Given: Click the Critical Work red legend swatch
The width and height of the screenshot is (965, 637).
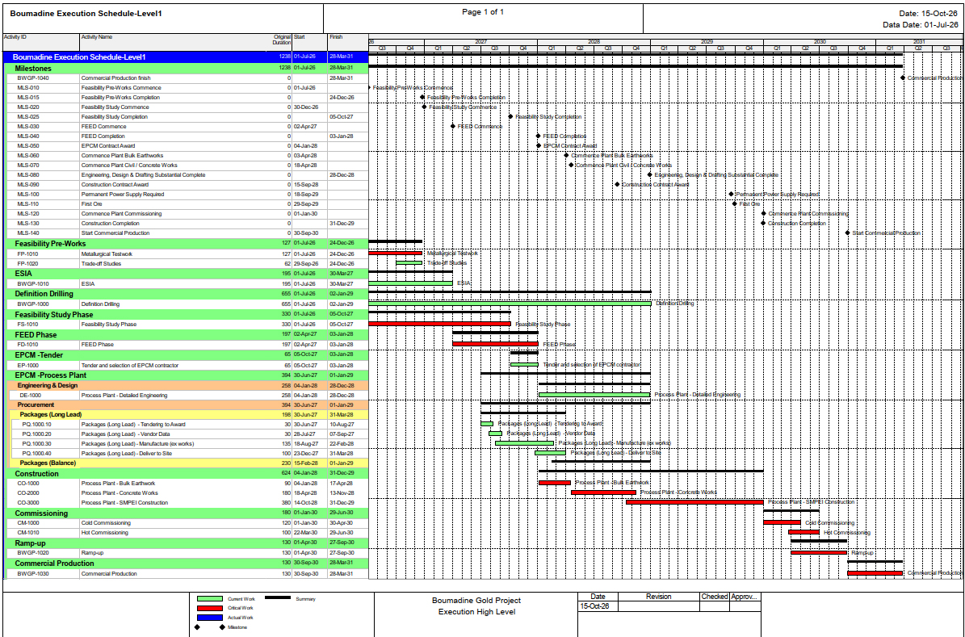Looking at the screenshot, I should [209, 608].
